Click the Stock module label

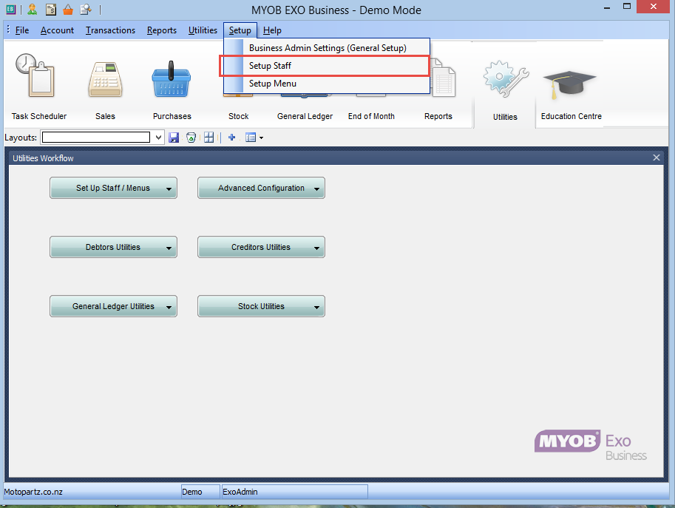coord(239,116)
